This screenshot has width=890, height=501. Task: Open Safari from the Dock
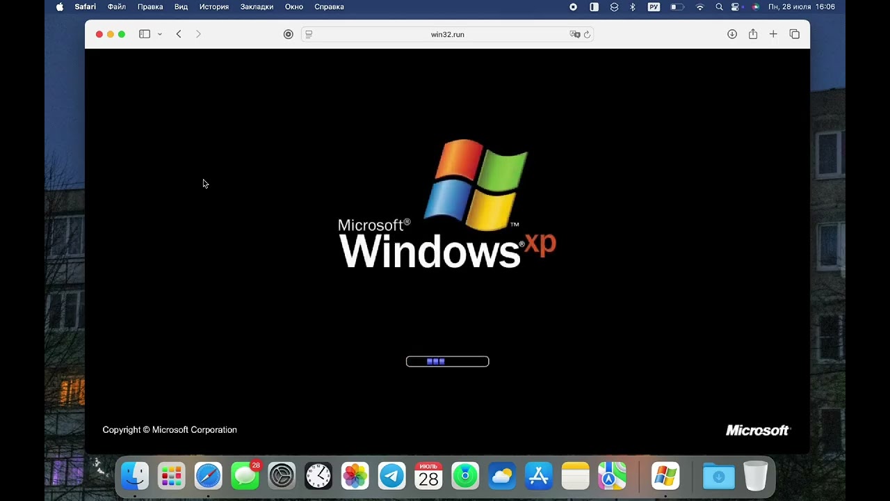[208, 477]
